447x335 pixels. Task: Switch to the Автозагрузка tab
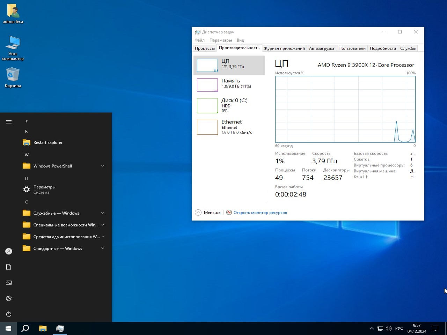321,49
